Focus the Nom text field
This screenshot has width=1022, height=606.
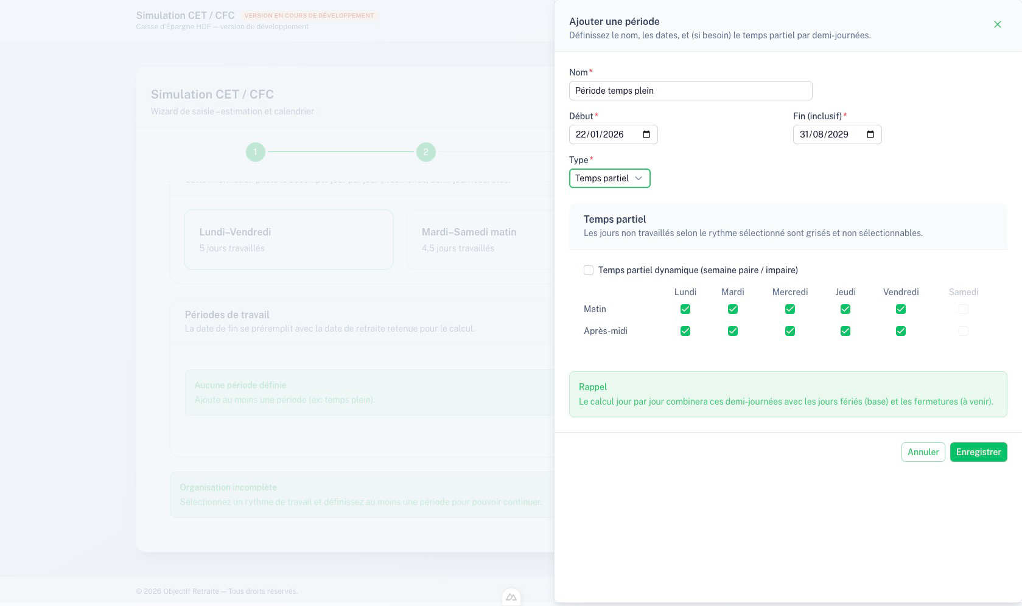click(690, 91)
